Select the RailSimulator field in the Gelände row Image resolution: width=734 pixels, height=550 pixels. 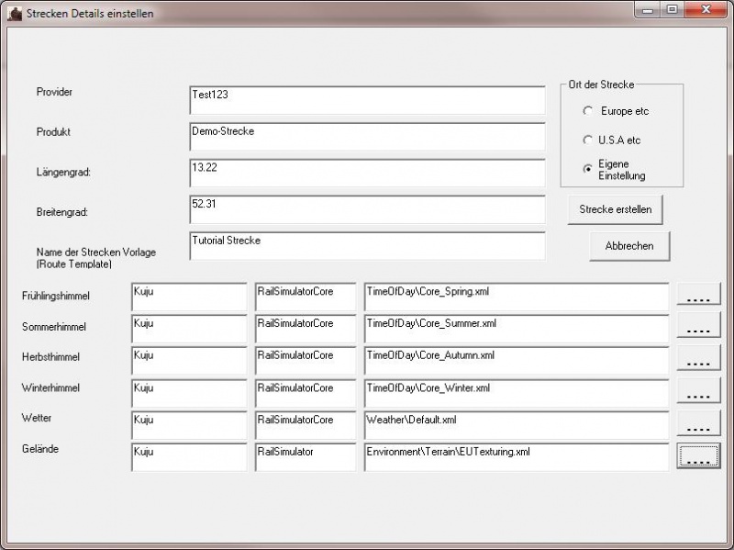tap(305, 456)
